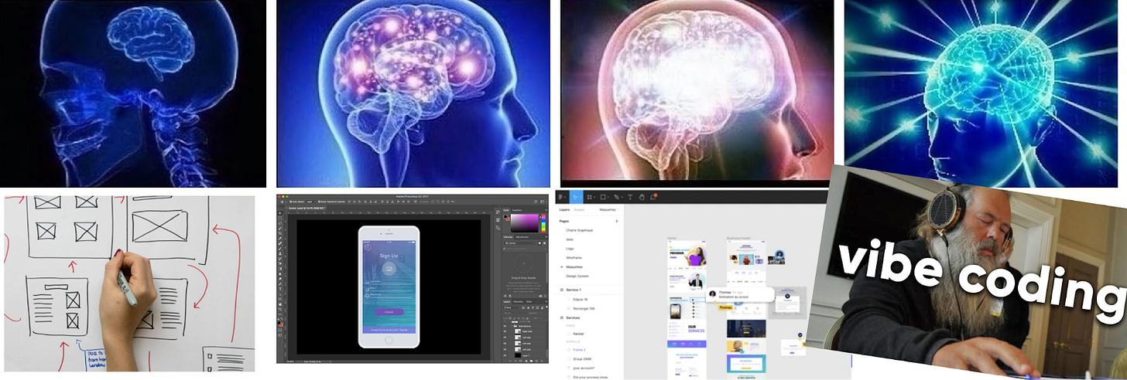Open the Logo page

[570, 249]
